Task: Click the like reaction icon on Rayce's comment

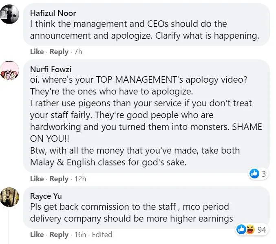Action: coord(241,230)
